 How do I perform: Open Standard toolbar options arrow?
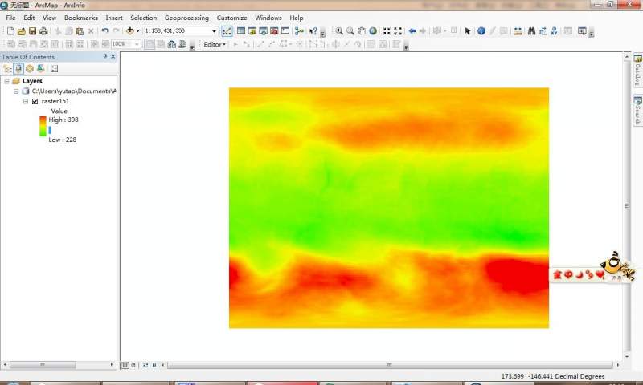pos(323,34)
